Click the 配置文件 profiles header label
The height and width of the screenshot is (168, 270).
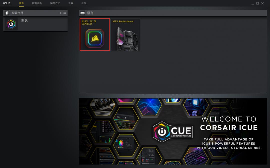point(17,13)
